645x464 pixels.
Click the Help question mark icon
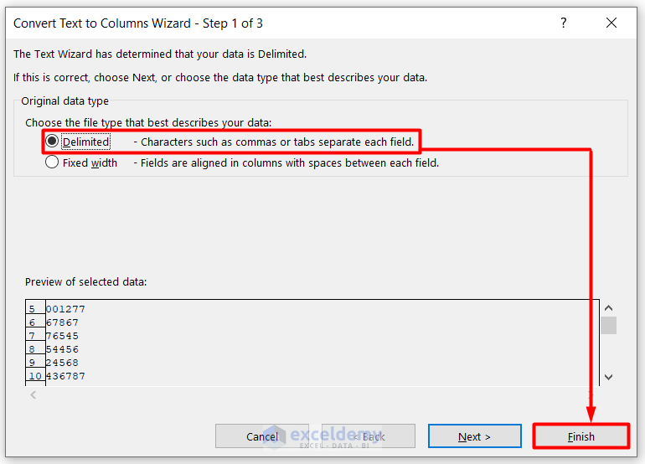coord(562,23)
